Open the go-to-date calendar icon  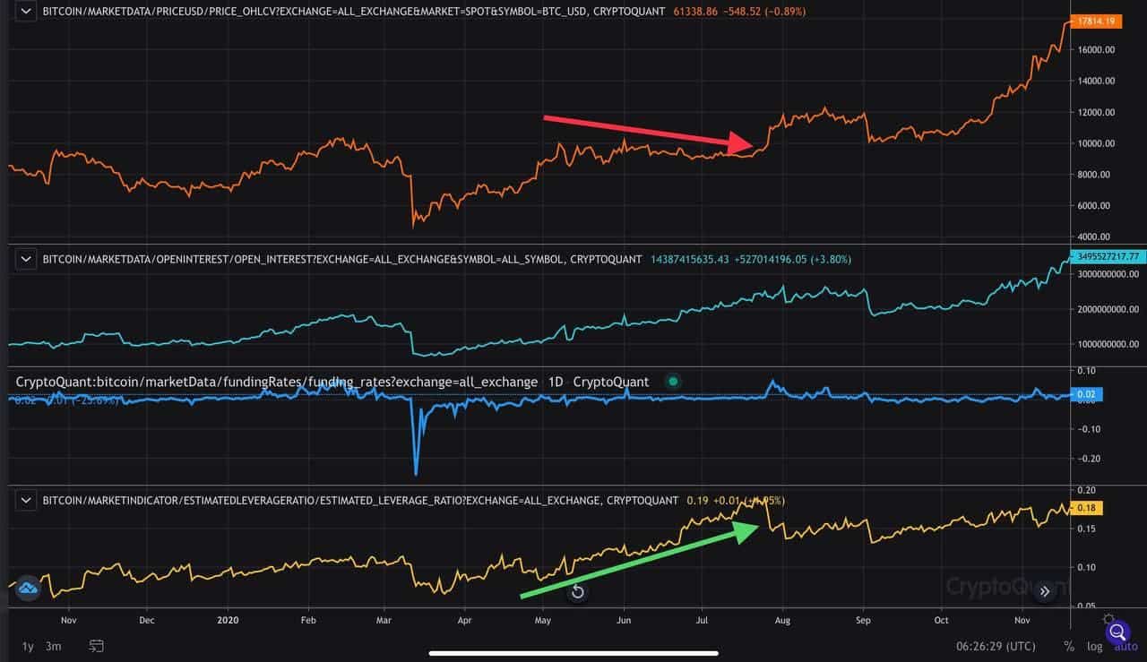coord(97,646)
